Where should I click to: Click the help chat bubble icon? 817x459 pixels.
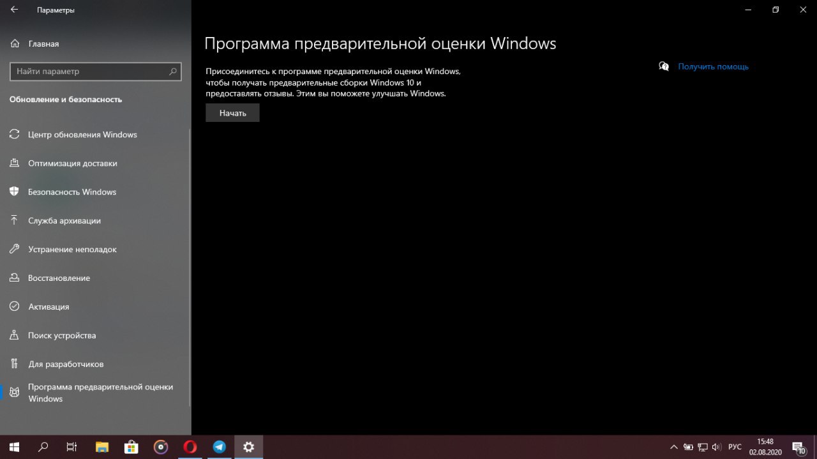click(664, 66)
